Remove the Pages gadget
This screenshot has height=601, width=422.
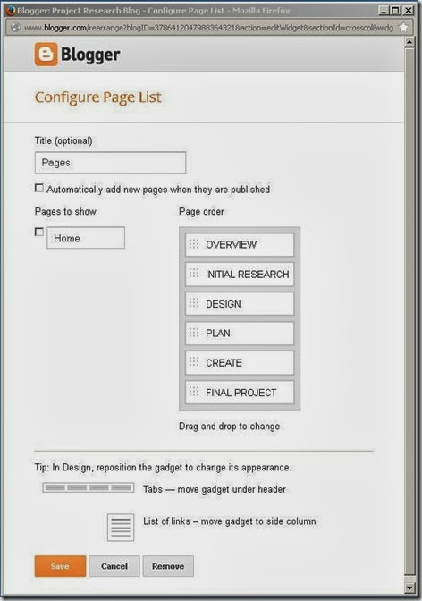[168, 566]
